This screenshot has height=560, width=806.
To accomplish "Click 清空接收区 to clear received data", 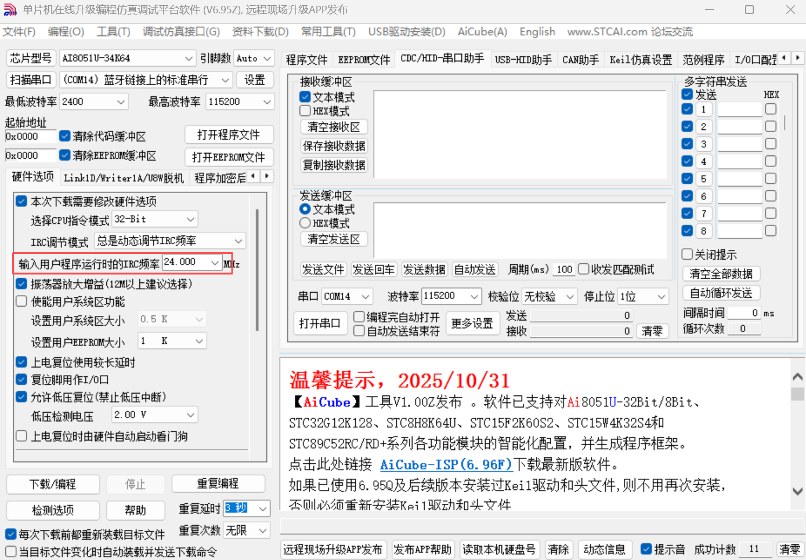I will [x=334, y=126].
